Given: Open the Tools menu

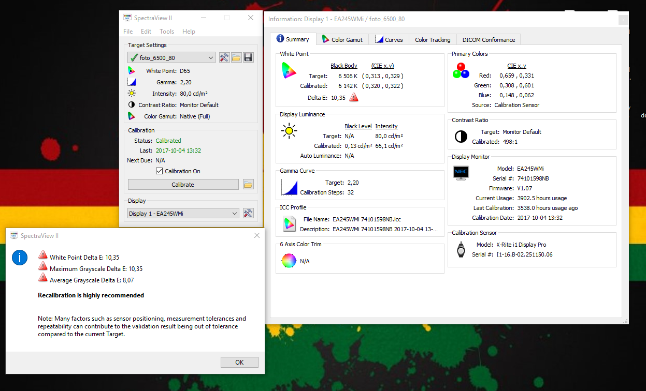Looking at the screenshot, I should pos(167,32).
